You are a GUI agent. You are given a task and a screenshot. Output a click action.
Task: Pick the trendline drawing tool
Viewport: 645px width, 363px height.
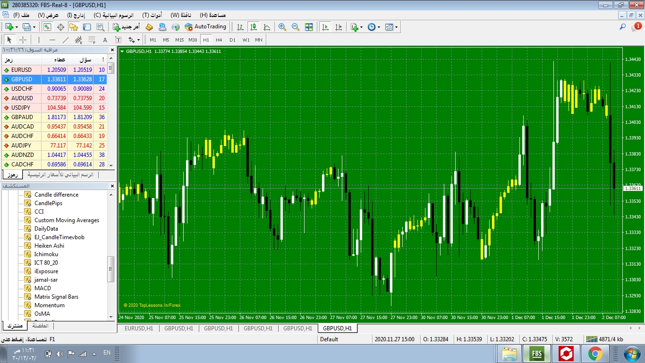[x=66, y=40]
